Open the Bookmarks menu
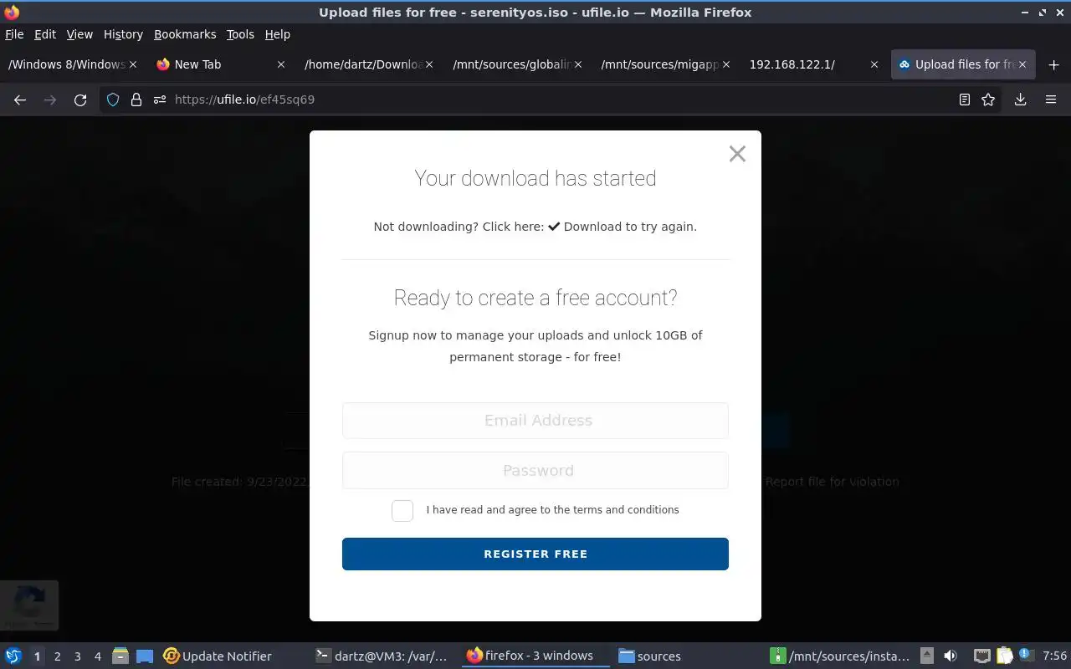 point(185,34)
